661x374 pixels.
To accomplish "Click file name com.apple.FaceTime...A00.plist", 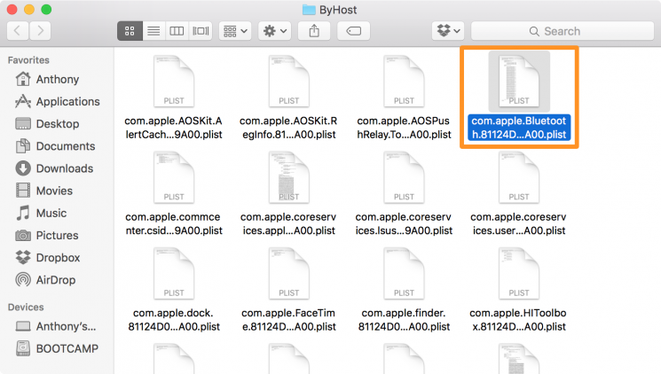I will [288, 320].
